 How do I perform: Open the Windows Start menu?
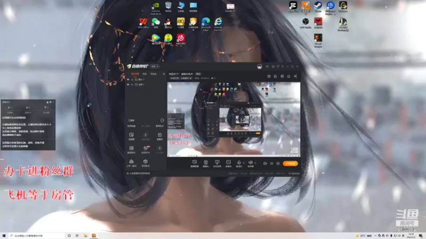[4, 236]
